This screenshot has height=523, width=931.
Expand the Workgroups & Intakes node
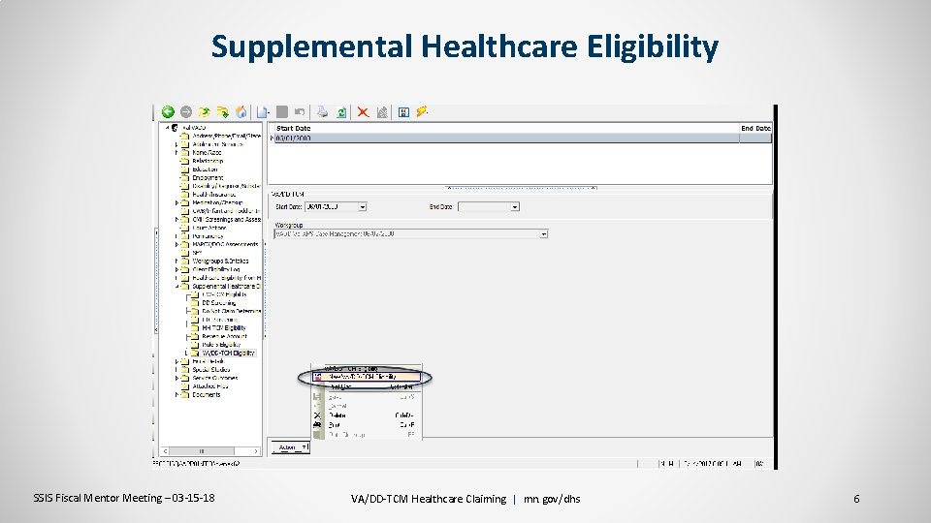(177, 261)
